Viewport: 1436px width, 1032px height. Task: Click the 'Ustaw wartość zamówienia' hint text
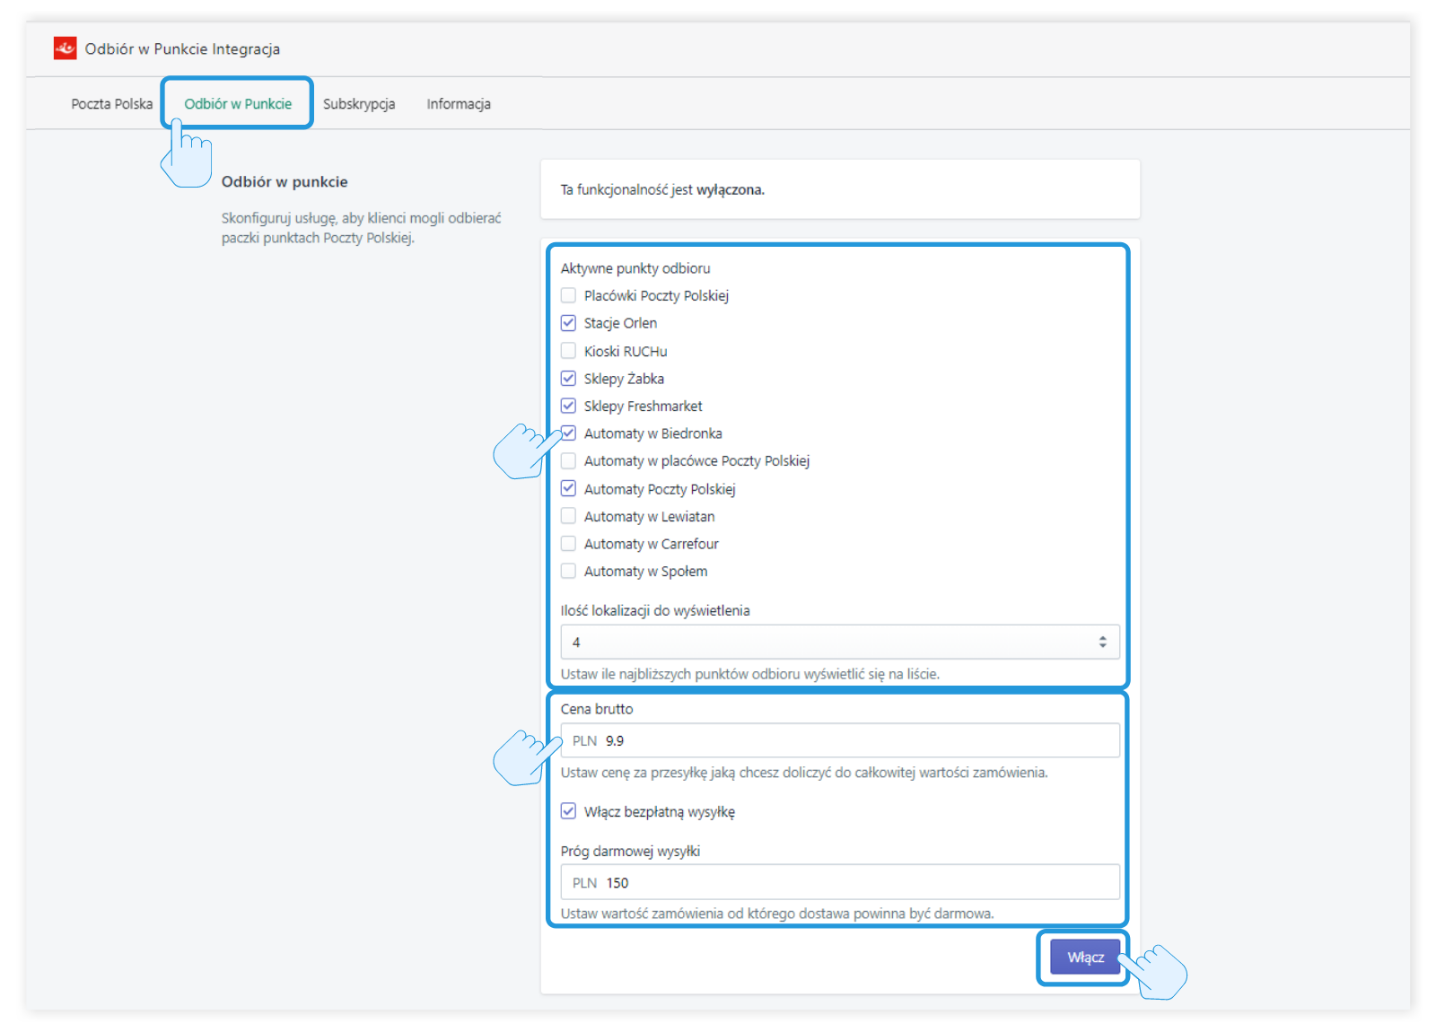click(777, 914)
